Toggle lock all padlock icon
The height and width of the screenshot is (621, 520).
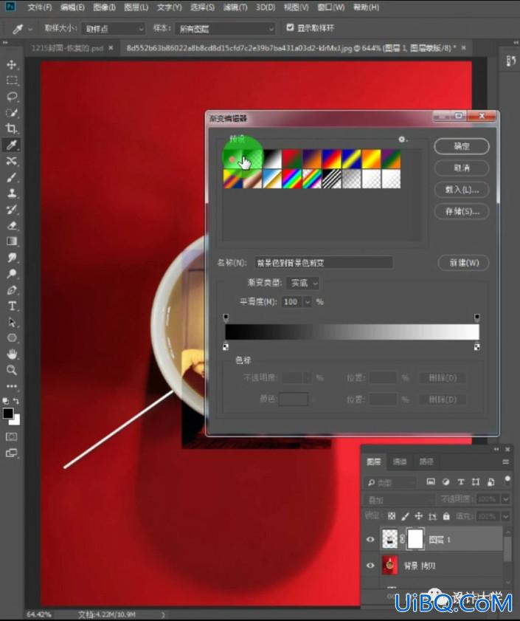[x=446, y=516]
